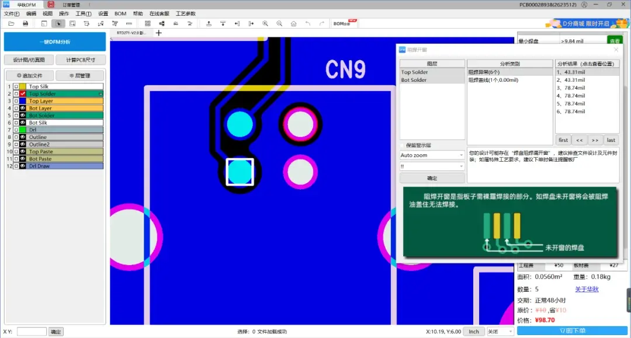Click the >> next result button
Viewport: 631px width, 338px height.
point(595,140)
